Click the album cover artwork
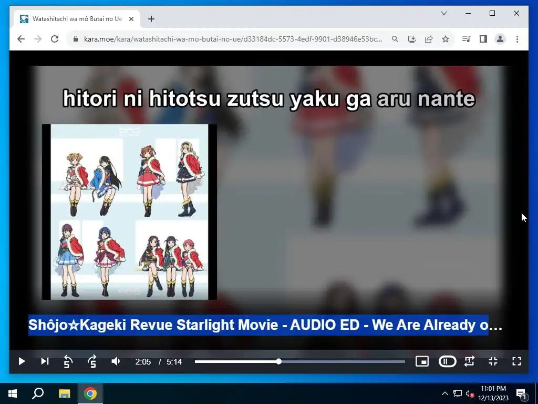This screenshot has width=538, height=404. [129, 212]
